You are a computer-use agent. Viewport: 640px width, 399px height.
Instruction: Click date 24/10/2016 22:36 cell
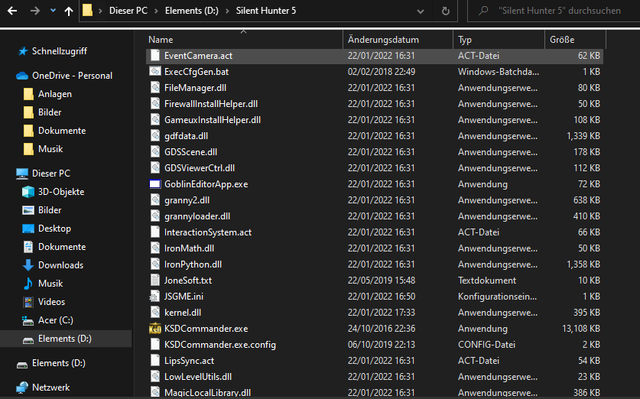tap(382, 329)
